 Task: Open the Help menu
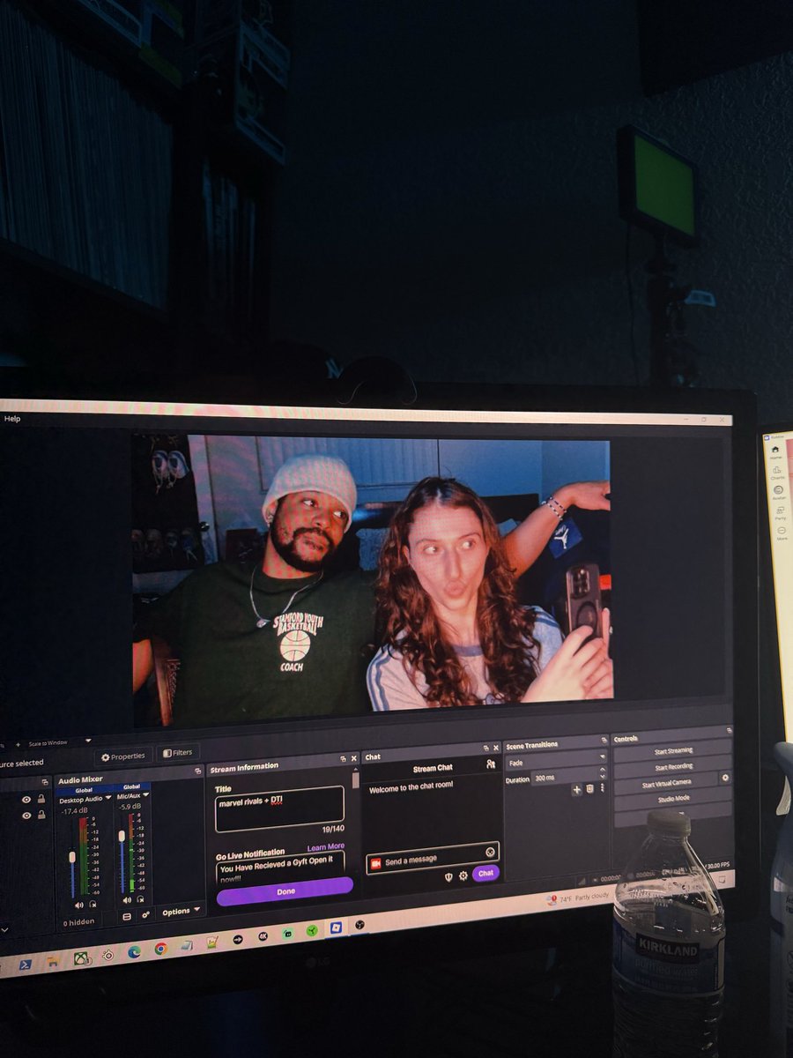tap(12, 419)
